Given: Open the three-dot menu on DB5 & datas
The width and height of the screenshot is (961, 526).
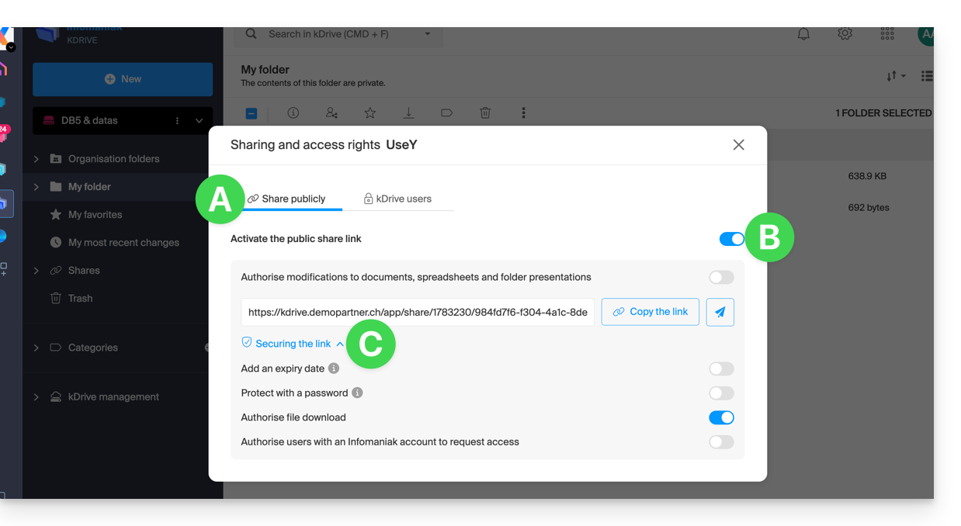Looking at the screenshot, I should click(x=177, y=120).
